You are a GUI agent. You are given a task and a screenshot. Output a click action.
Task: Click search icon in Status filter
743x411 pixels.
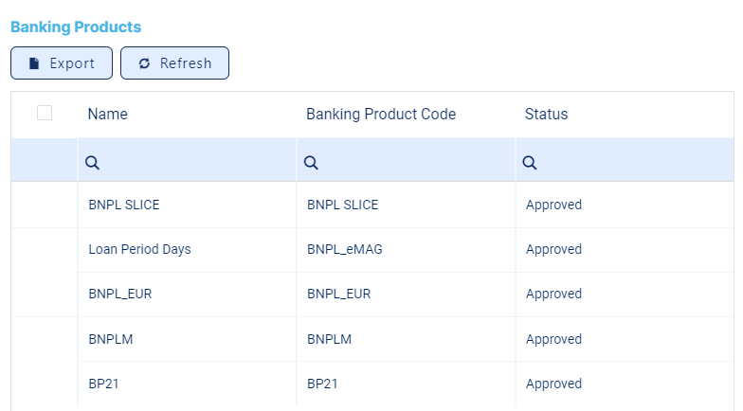530,163
